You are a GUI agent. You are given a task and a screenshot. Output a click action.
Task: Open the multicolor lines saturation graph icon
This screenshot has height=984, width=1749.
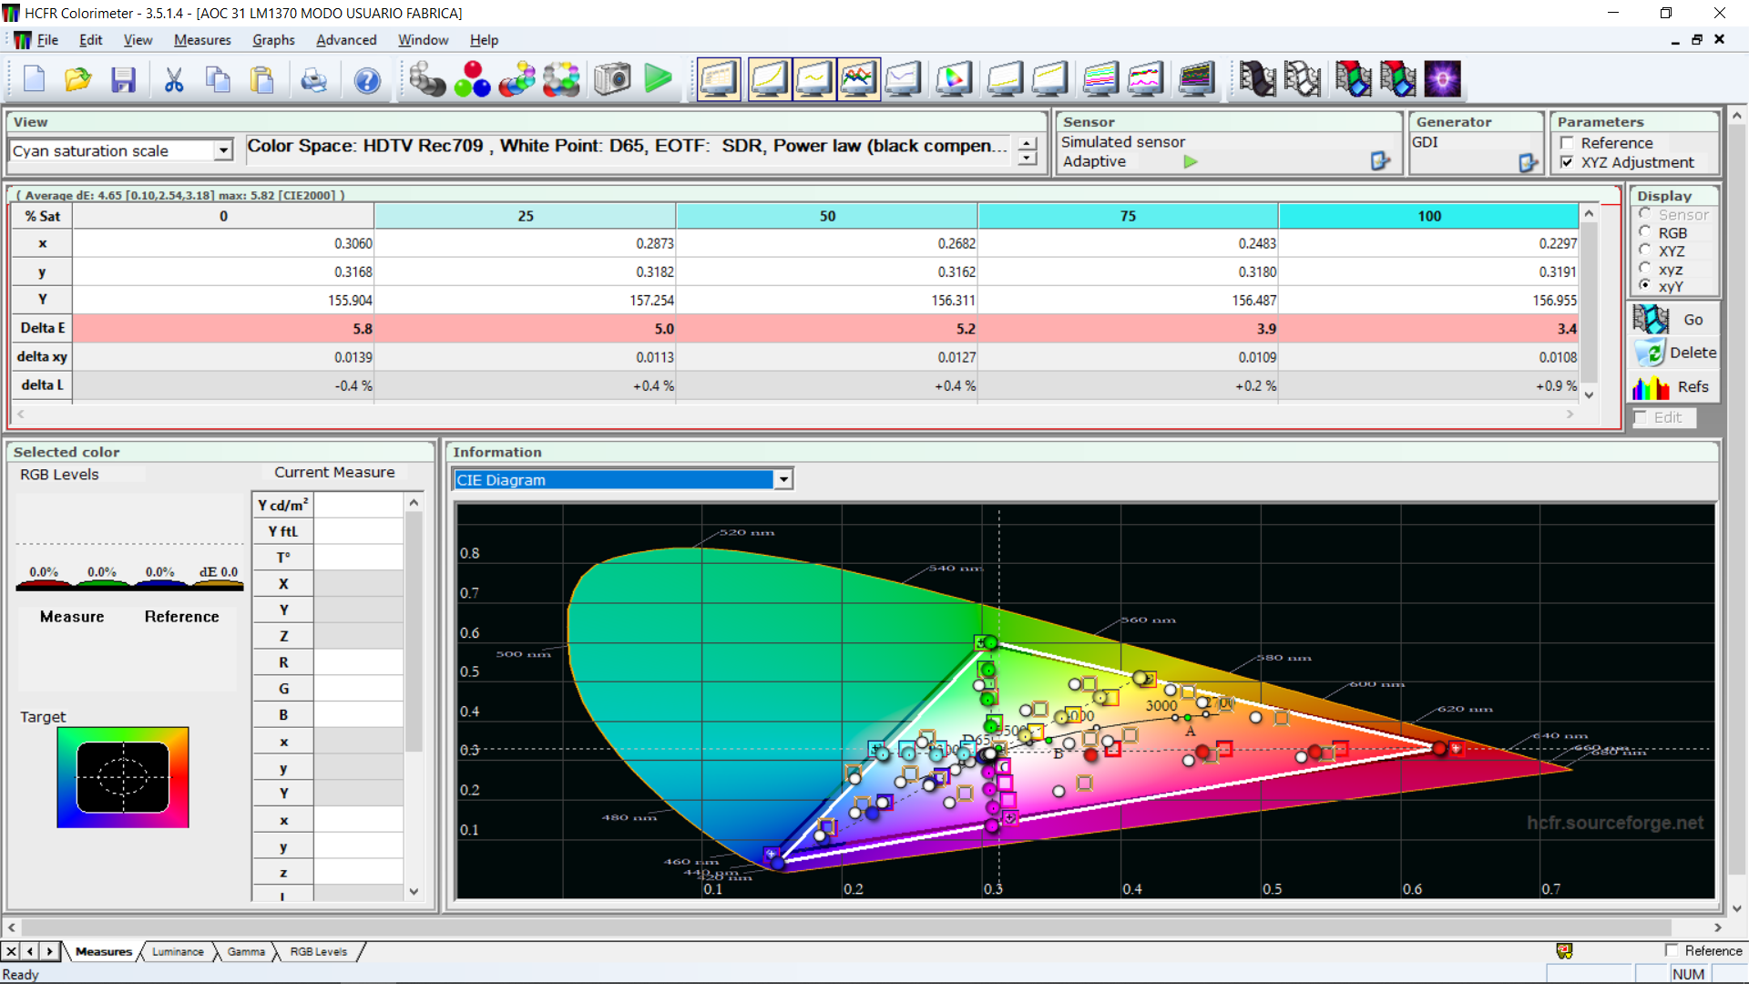1100,79
